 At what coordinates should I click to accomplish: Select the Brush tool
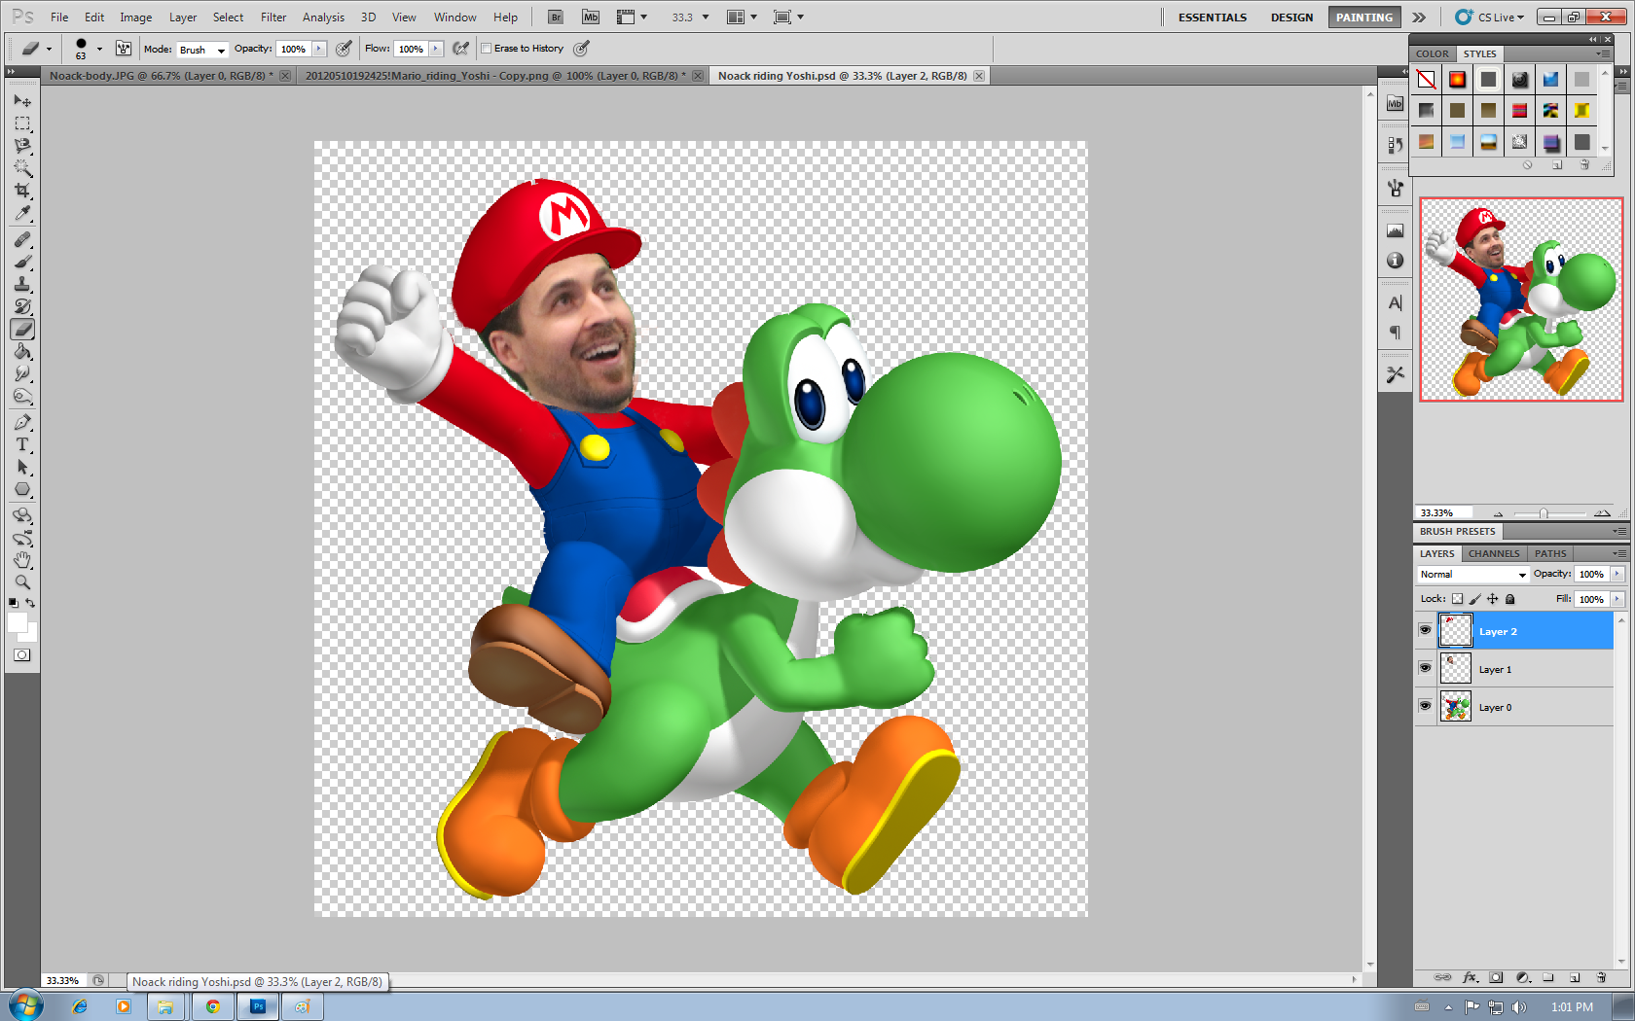tap(22, 262)
